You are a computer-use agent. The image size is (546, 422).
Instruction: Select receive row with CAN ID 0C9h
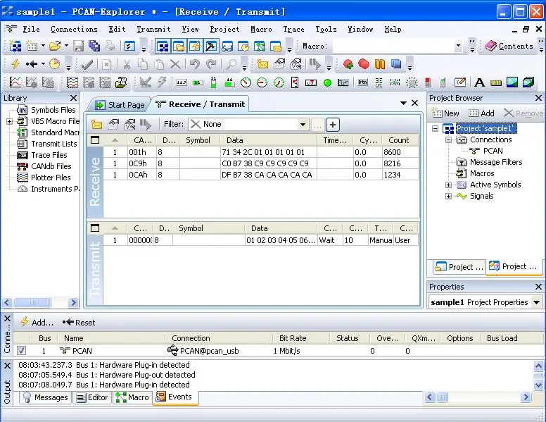[x=261, y=163]
